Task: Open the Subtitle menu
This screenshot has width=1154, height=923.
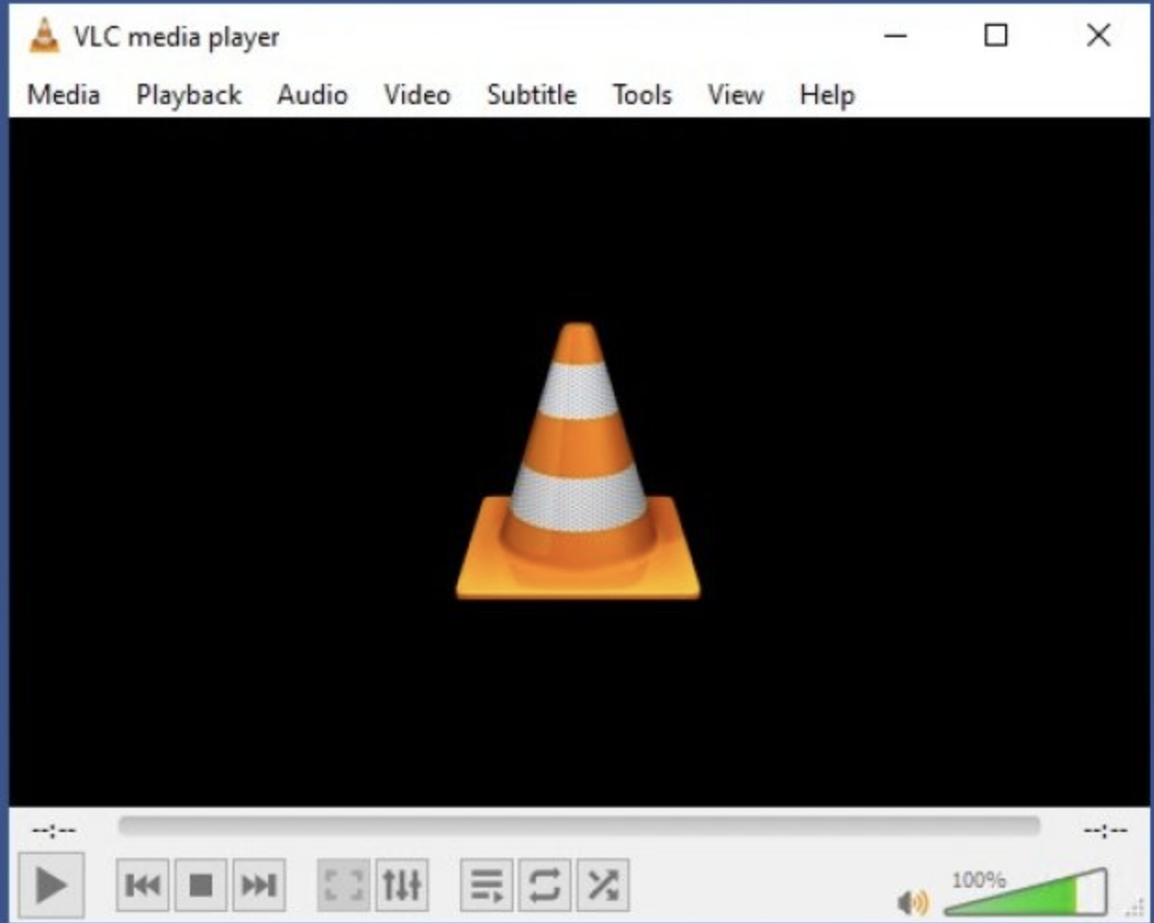Action: (531, 95)
